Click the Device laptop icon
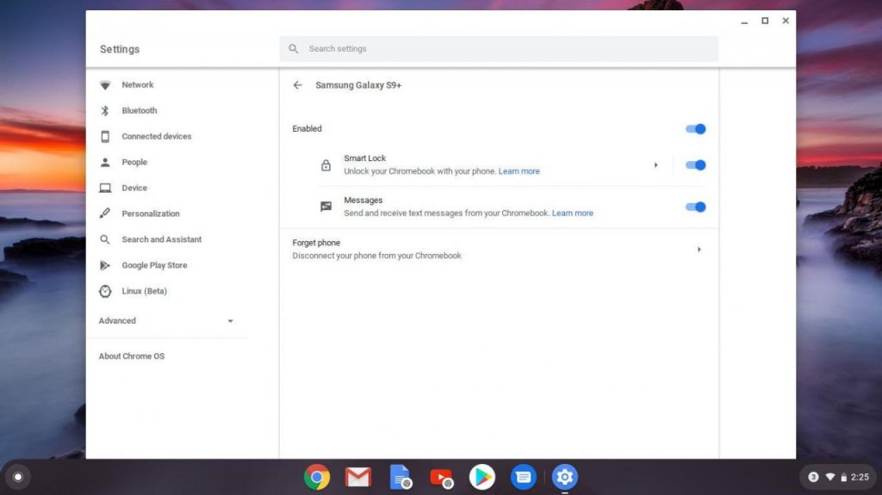The image size is (882, 495). (104, 188)
